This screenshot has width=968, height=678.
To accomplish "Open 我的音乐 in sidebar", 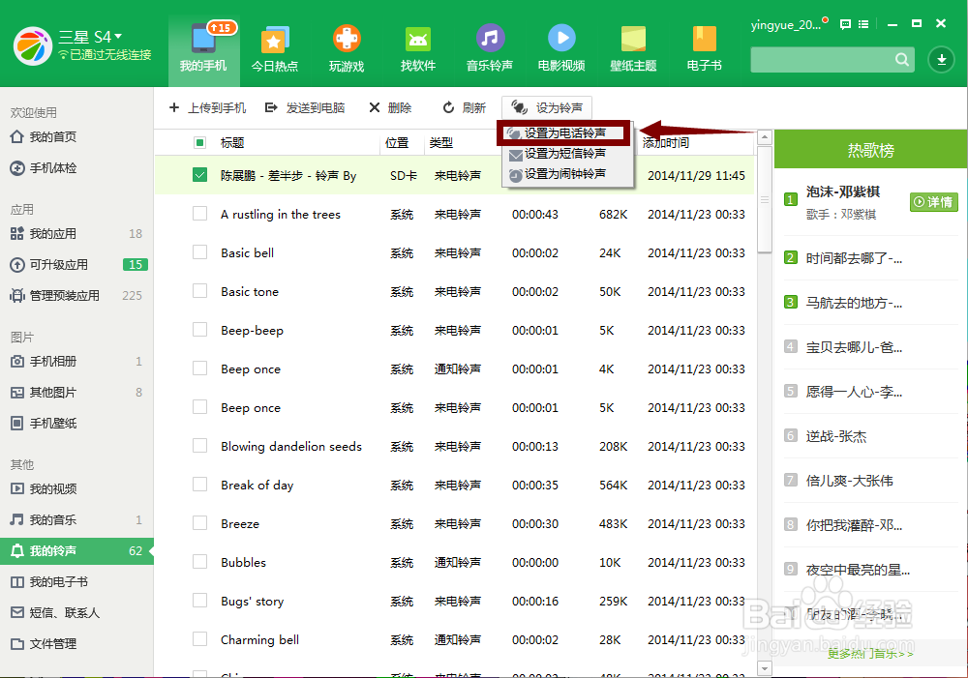I will click(76, 520).
